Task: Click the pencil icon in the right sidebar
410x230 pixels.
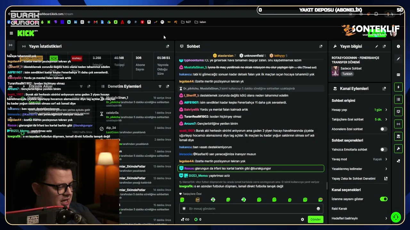Action: point(398,59)
